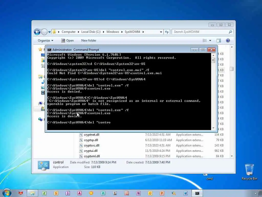Click the Command Prompt scroll down arrow
The height and width of the screenshot is (197, 262).
click(x=213, y=128)
